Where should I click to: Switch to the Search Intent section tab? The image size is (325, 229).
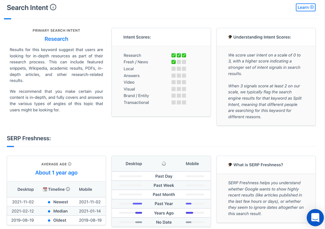point(8,19)
